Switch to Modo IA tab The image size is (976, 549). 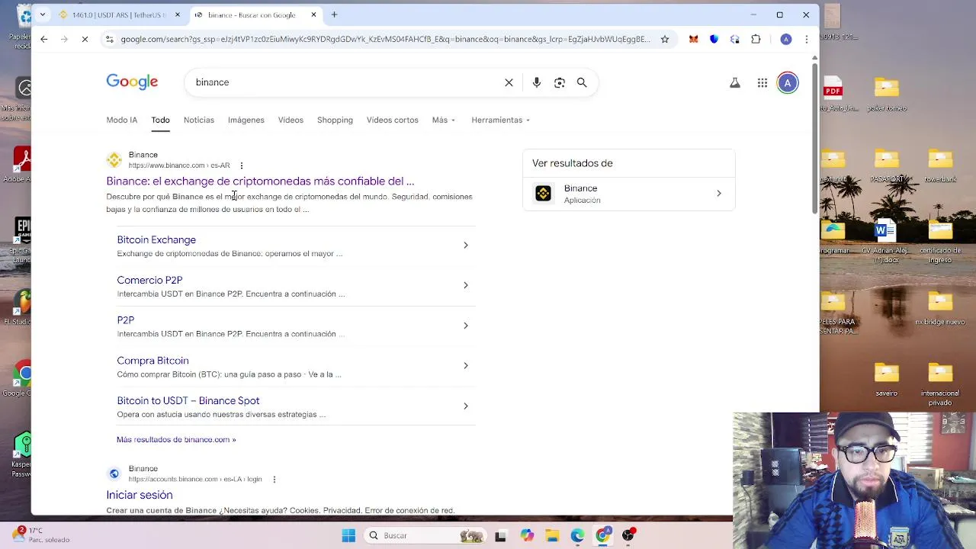[x=122, y=120]
